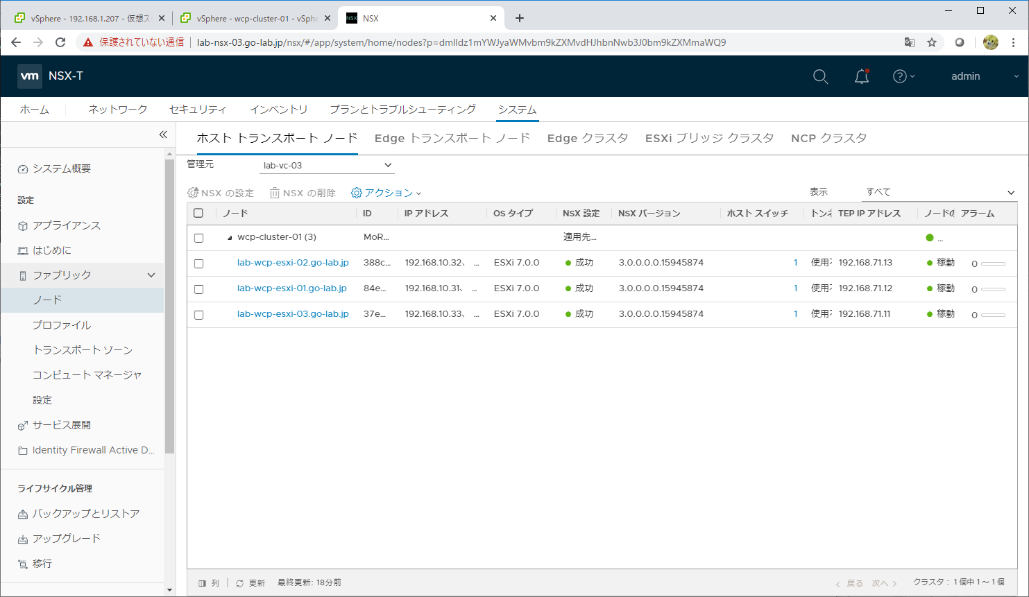The image size is (1029, 597).
Task: Check the wcp-cluster-01 row checkbox
Action: tap(198, 238)
